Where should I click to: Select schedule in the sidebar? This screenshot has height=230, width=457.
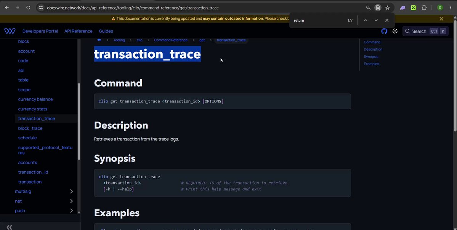pyautogui.click(x=27, y=138)
